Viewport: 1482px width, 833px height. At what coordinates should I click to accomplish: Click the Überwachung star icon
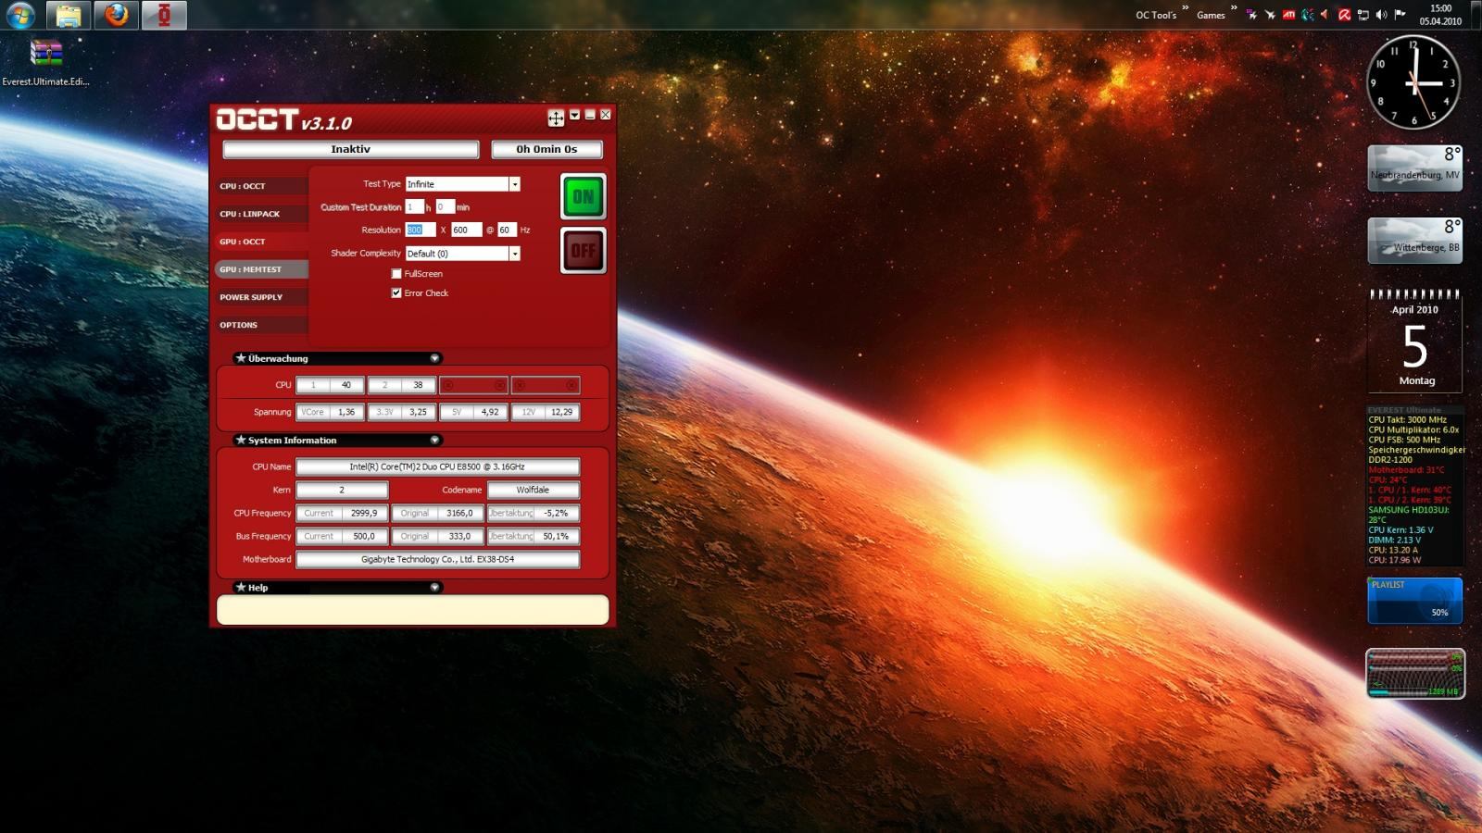tap(241, 358)
